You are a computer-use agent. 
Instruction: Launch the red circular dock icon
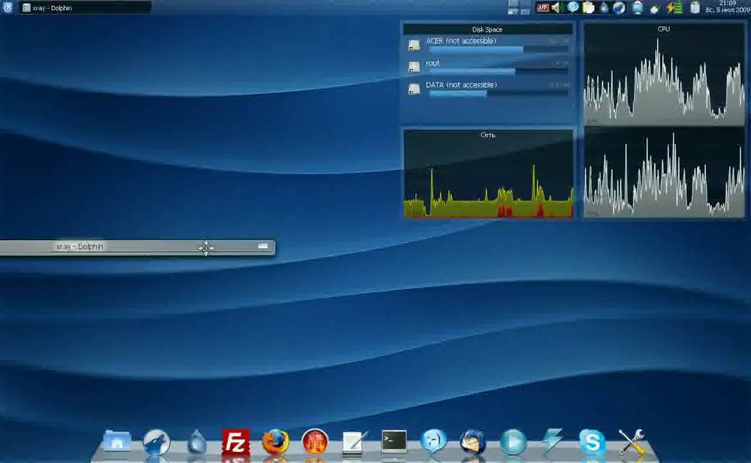pyautogui.click(x=315, y=441)
